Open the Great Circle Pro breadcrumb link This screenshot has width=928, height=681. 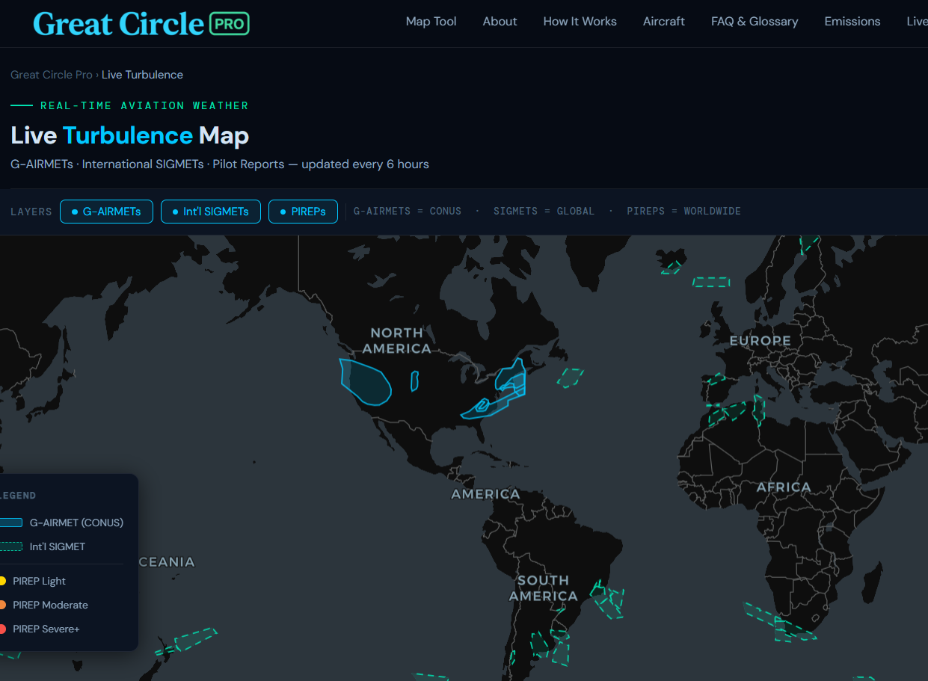point(51,74)
